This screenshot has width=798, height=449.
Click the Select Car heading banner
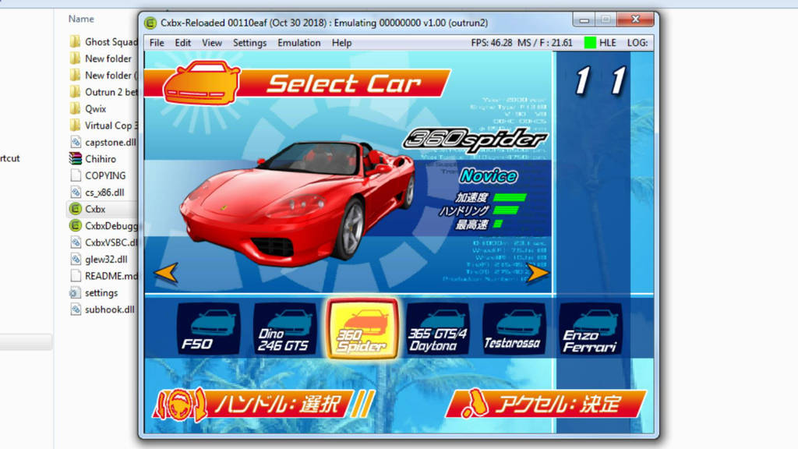tap(297, 83)
